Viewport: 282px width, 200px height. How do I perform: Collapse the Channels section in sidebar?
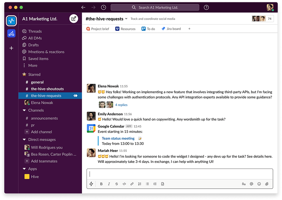click(x=24, y=110)
